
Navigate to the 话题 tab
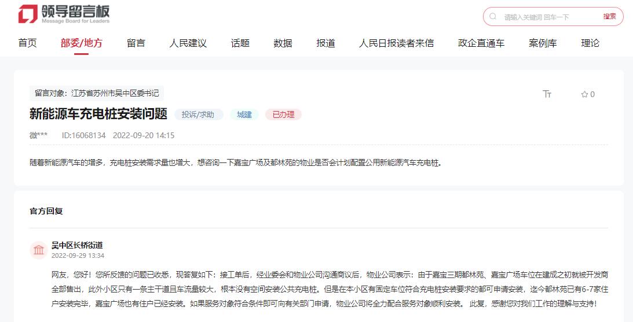(x=240, y=43)
